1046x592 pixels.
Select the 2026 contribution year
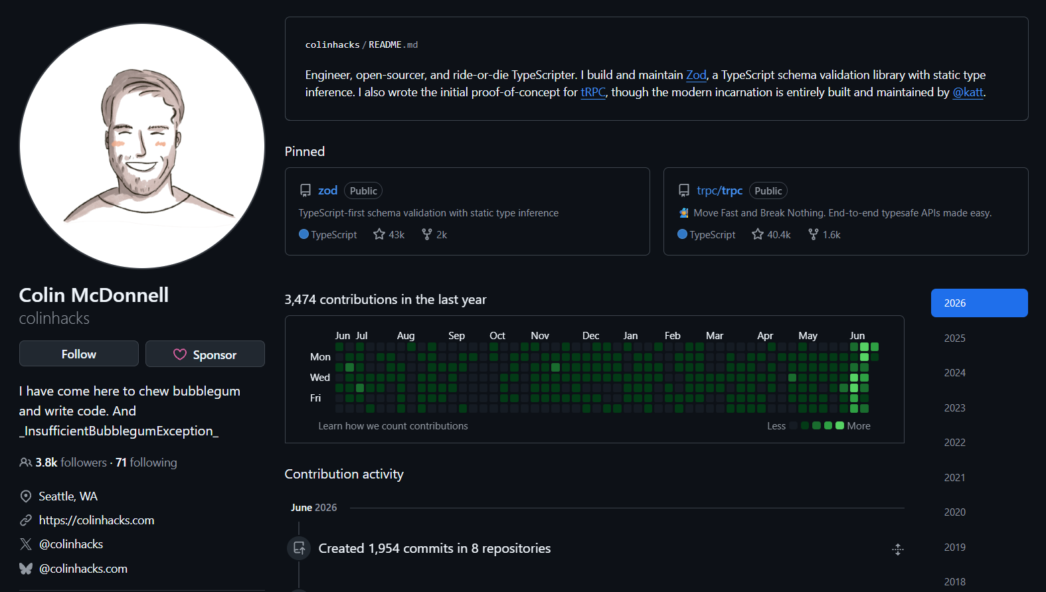[x=980, y=303]
